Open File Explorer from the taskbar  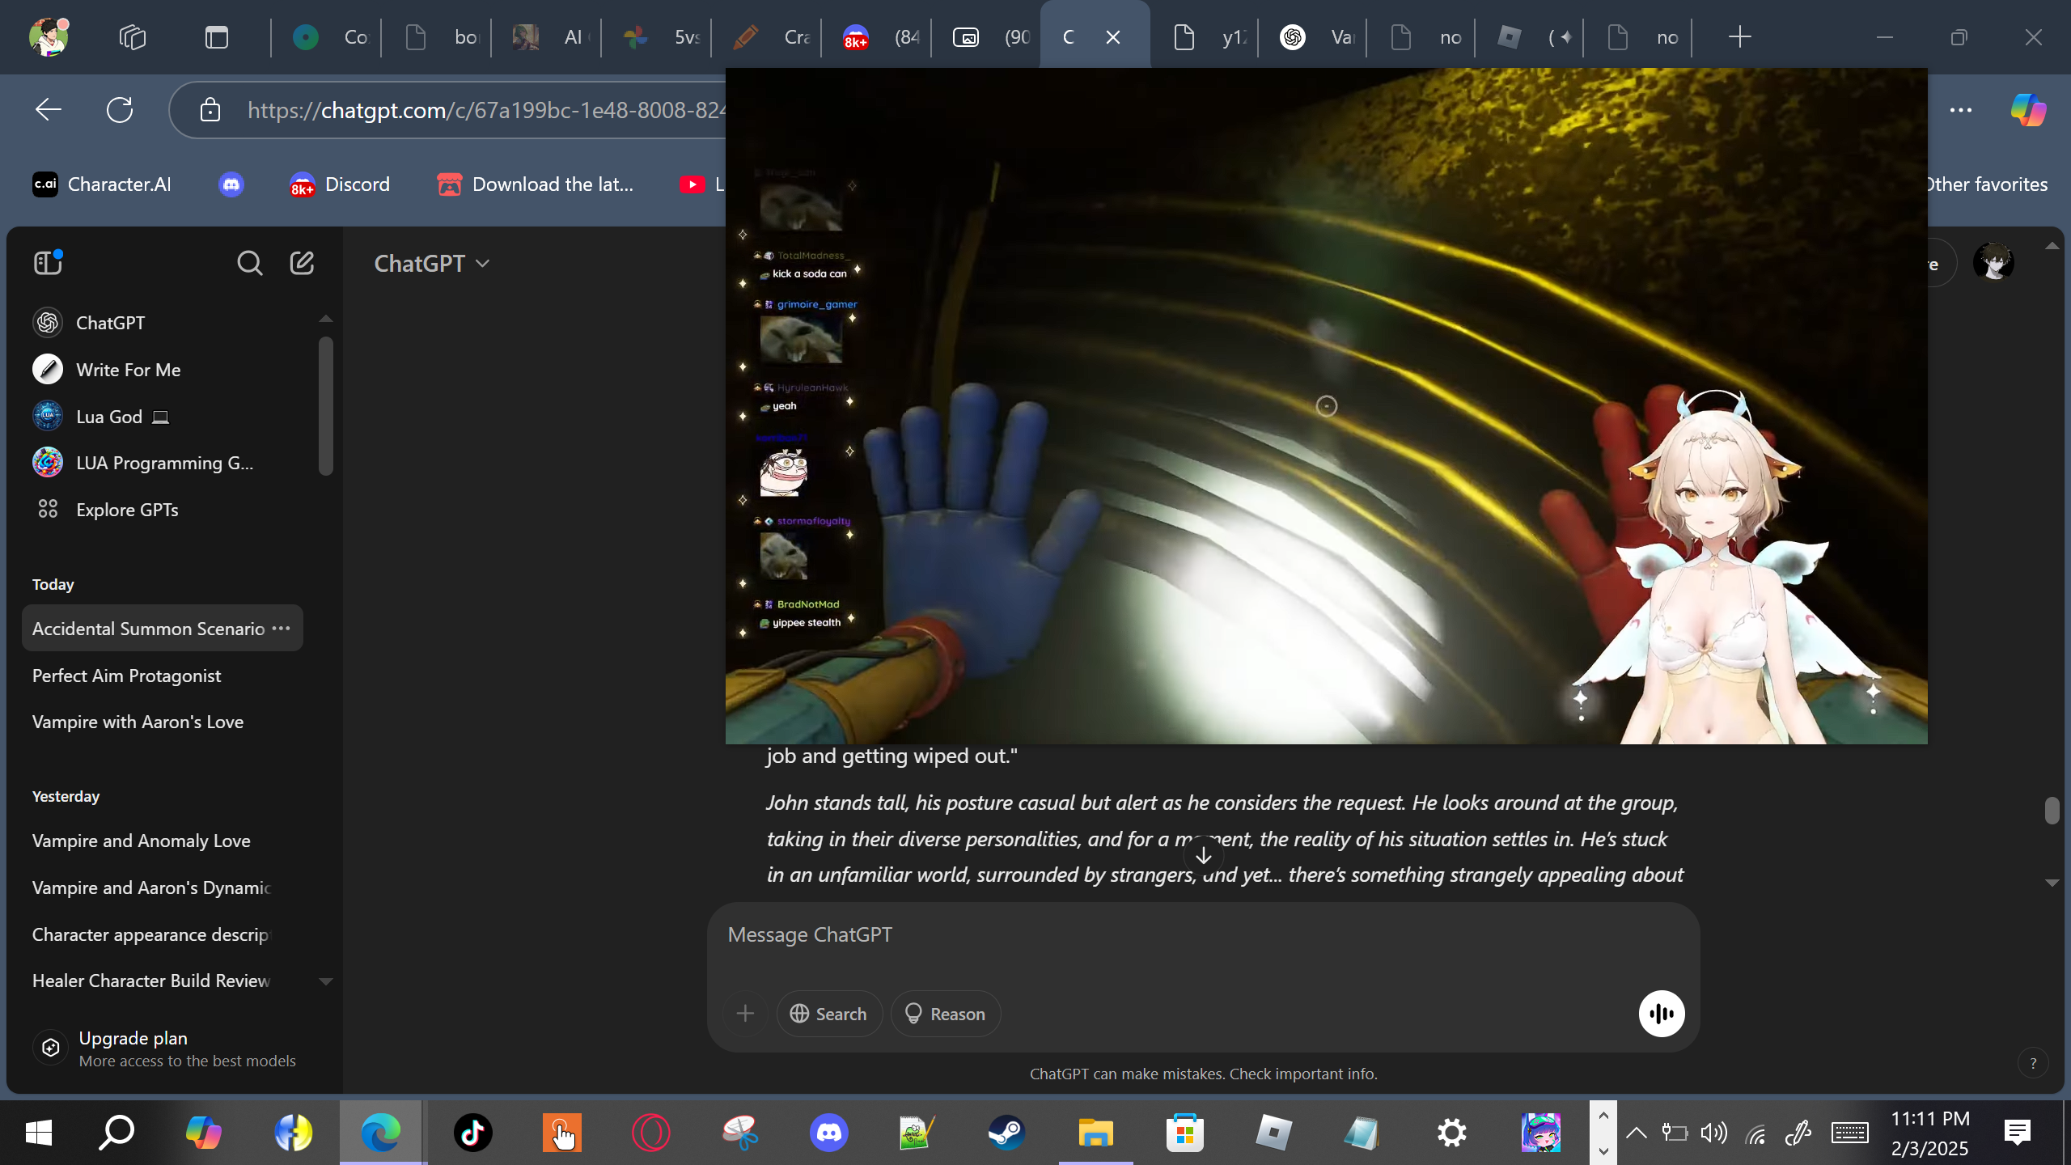(1096, 1133)
